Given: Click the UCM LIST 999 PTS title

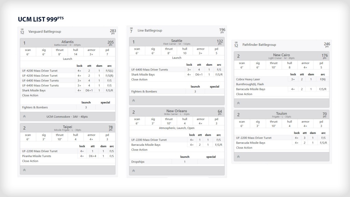Looking at the screenshot, I should (41, 19).
